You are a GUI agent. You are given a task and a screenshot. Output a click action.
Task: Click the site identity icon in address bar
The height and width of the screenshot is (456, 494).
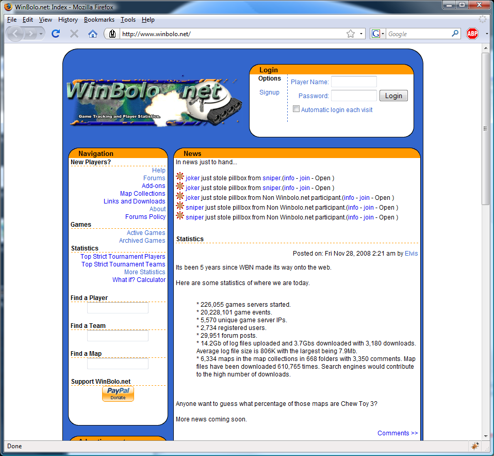click(112, 34)
